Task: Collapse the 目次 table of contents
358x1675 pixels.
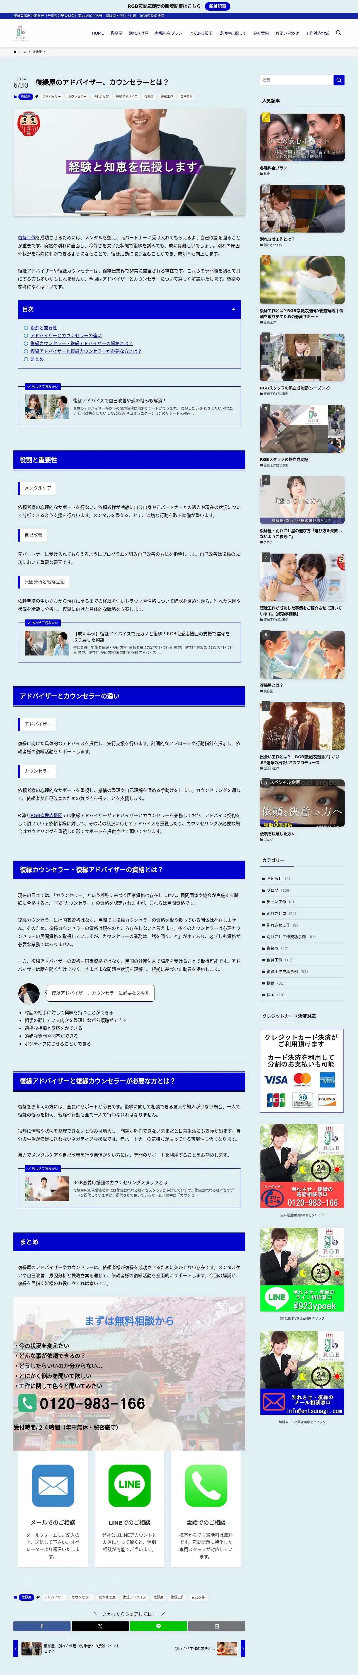Action: pos(233,310)
